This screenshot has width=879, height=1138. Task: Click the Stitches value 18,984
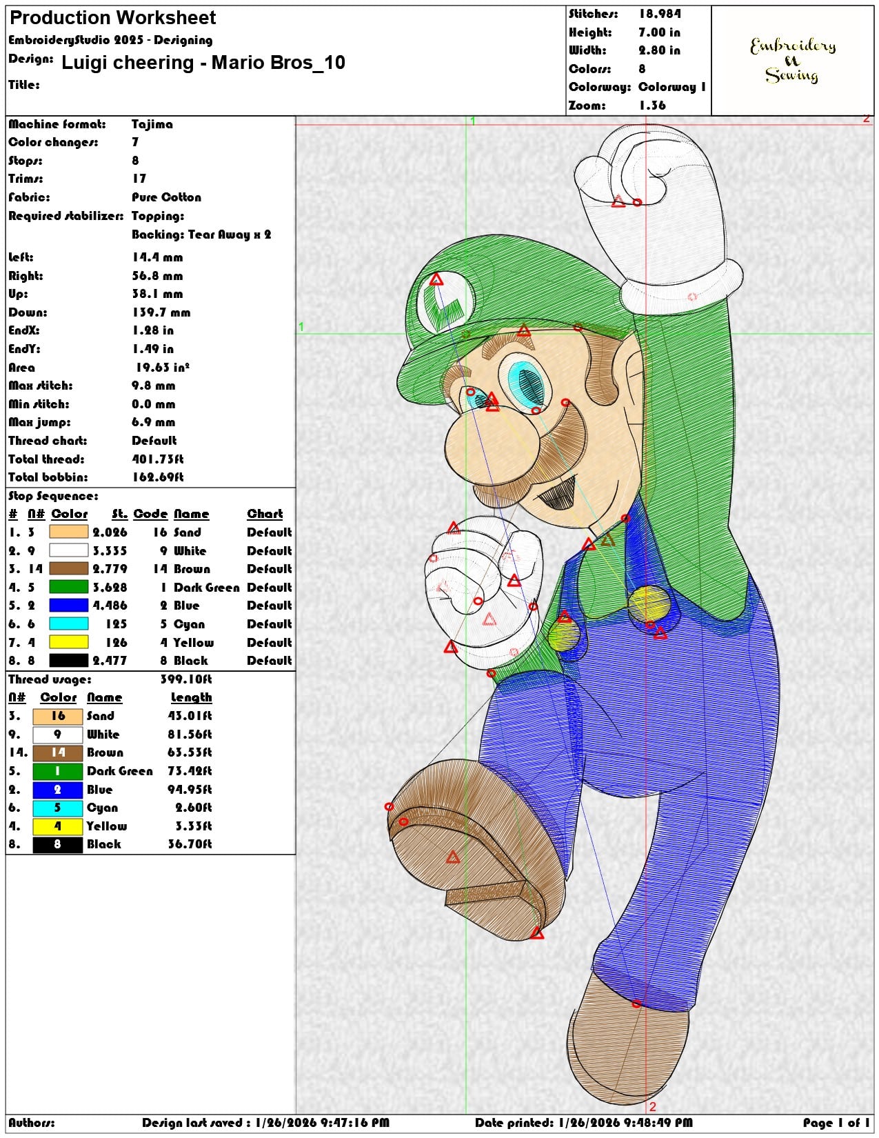coord(660,14)
